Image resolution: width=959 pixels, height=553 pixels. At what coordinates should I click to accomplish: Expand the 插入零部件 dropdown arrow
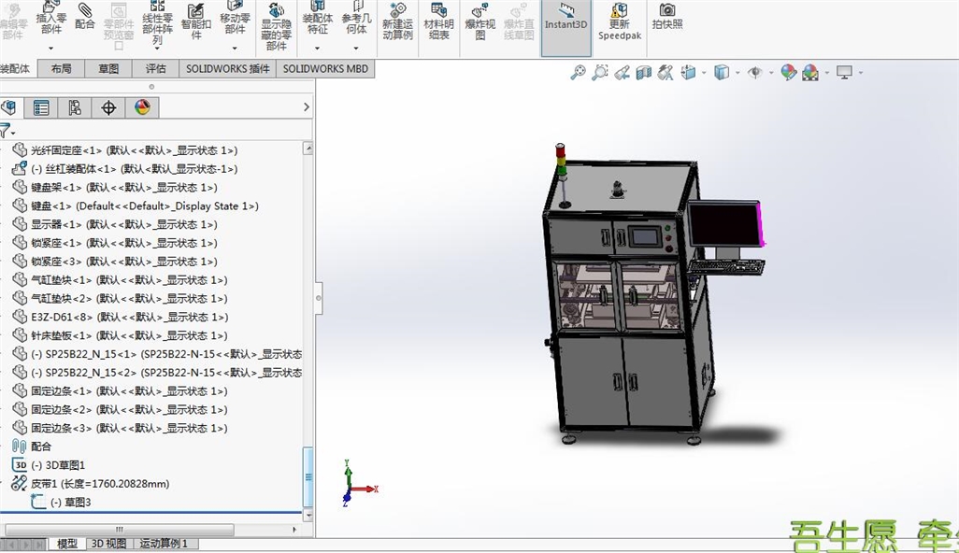pos(50,48)
